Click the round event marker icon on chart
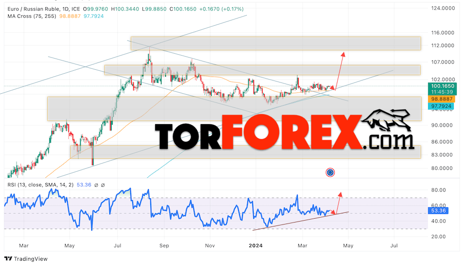464x266 pixels. [330, 172]
